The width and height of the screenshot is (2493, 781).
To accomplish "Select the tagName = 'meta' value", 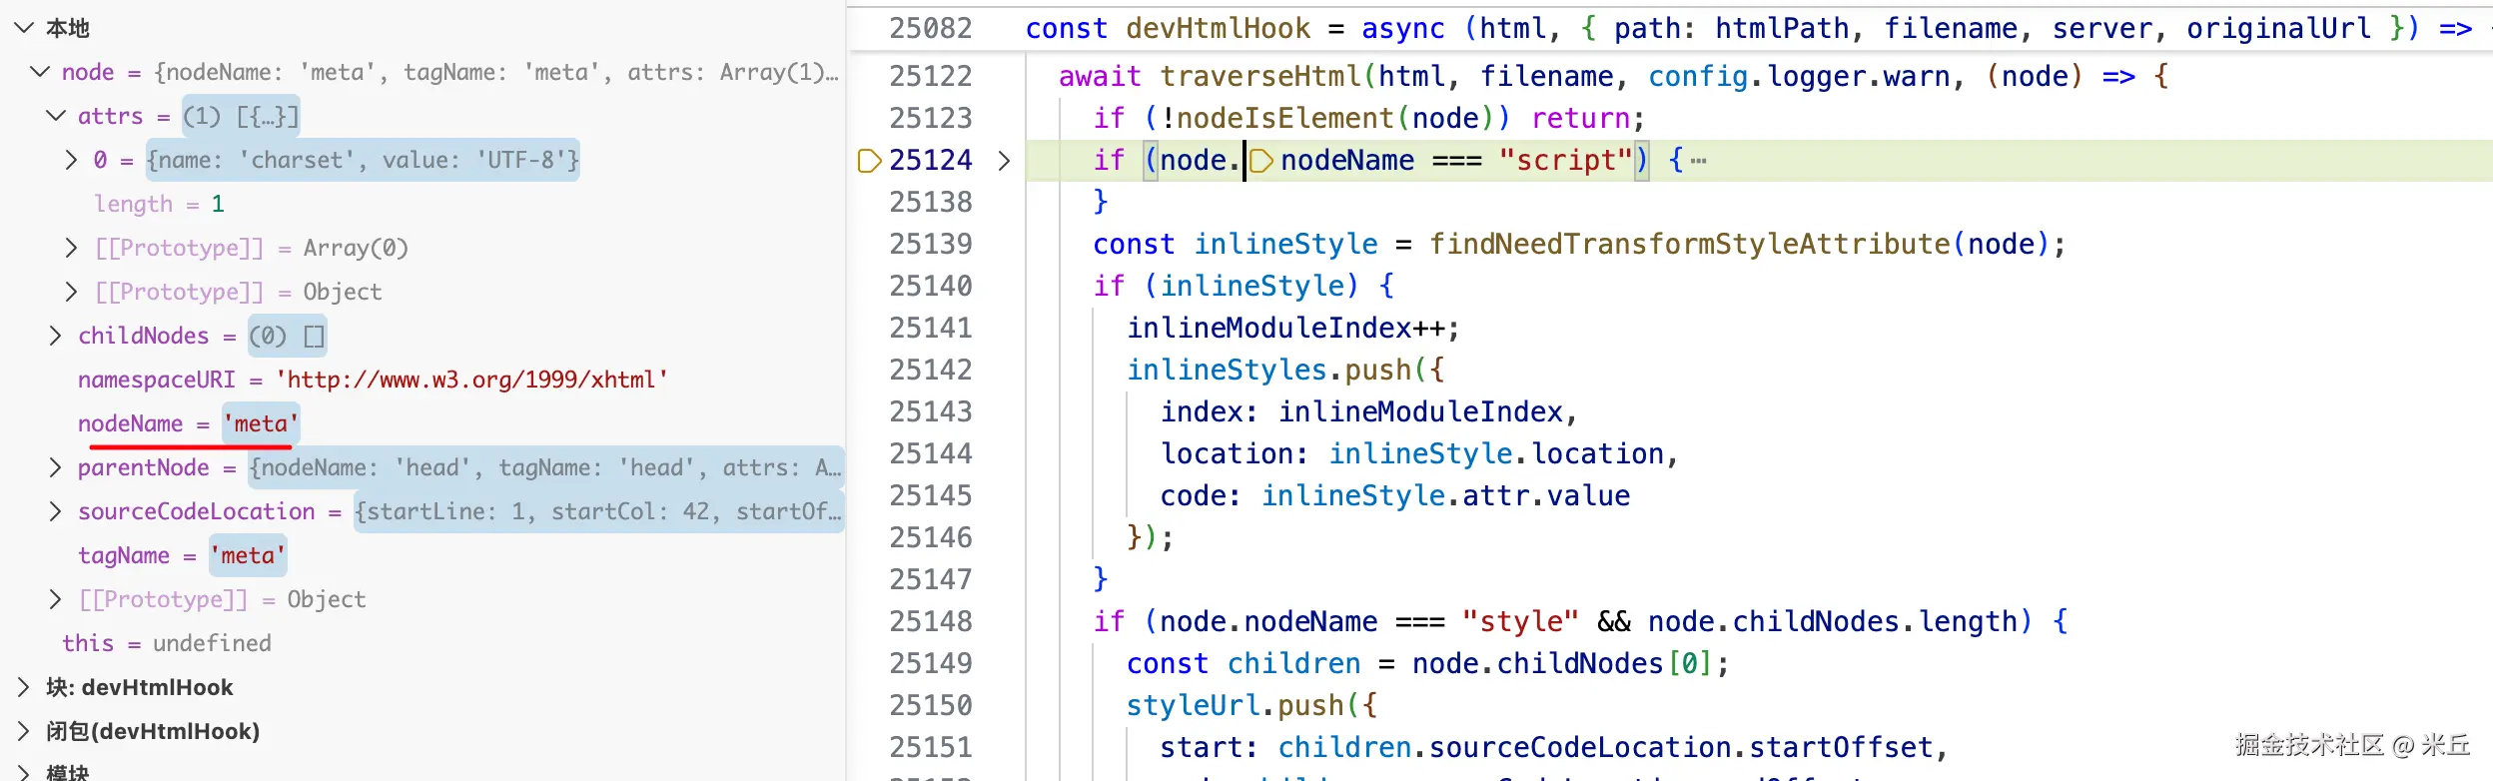I will [248, 555].
